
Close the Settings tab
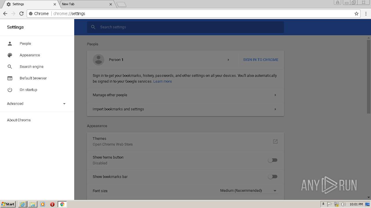55,4
